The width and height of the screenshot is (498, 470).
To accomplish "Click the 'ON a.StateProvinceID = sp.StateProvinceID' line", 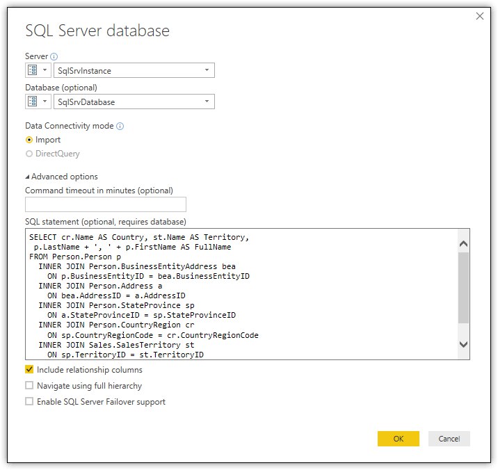I will pos(142,316).
